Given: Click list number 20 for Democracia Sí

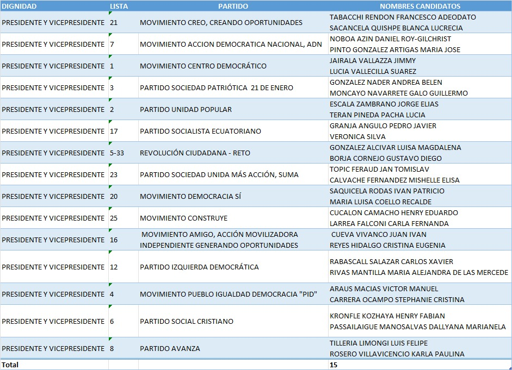Looking at the screenshot, I should click(x=114, y=196).
